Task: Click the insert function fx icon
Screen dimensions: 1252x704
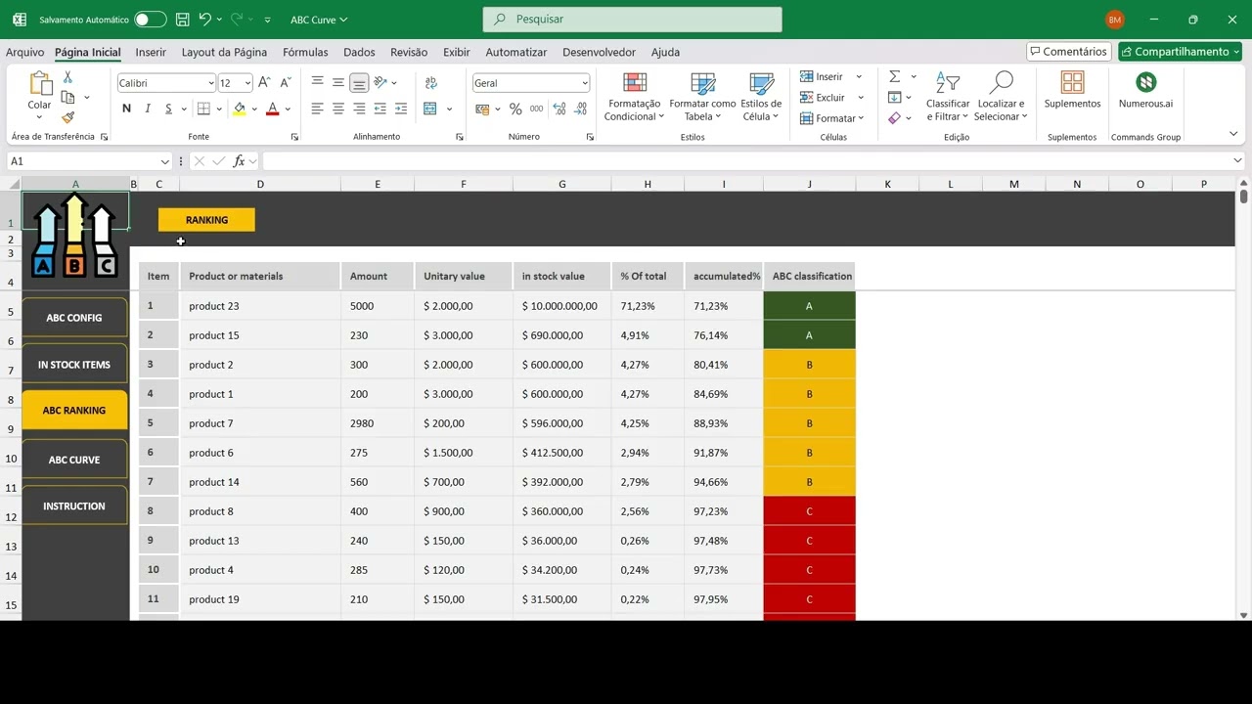Action: 240,161
